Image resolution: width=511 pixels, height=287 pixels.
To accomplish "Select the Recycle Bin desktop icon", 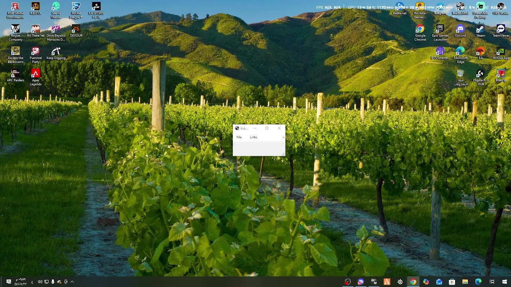I will point(460,78).
